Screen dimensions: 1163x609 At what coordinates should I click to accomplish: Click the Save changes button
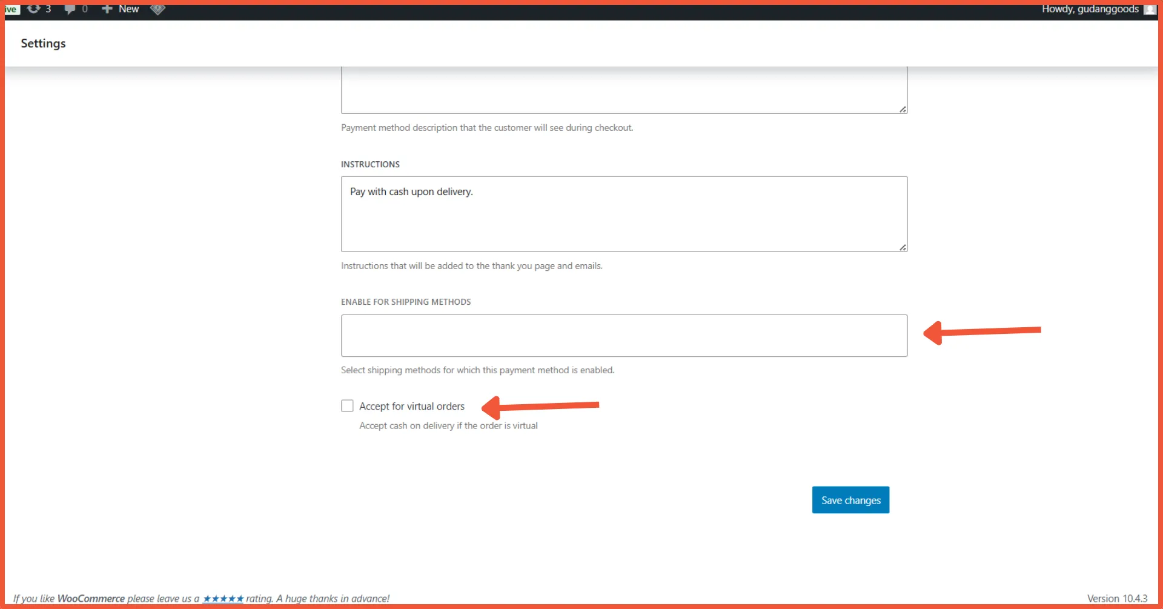[850, 499]
